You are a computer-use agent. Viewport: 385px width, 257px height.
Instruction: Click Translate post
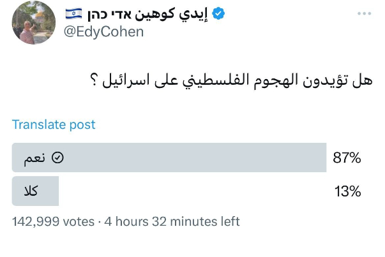pyautogui.click(x=54, y=124)
